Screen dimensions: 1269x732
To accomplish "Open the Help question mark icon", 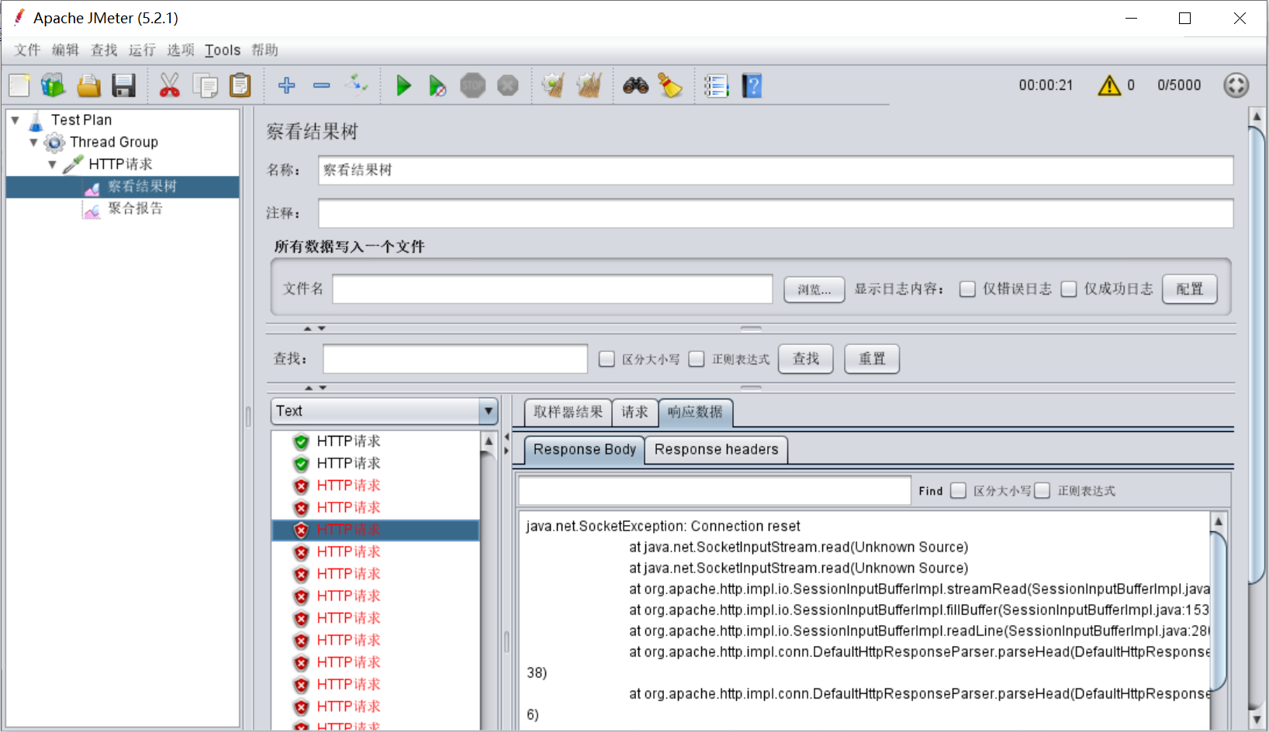I will 752,85.
